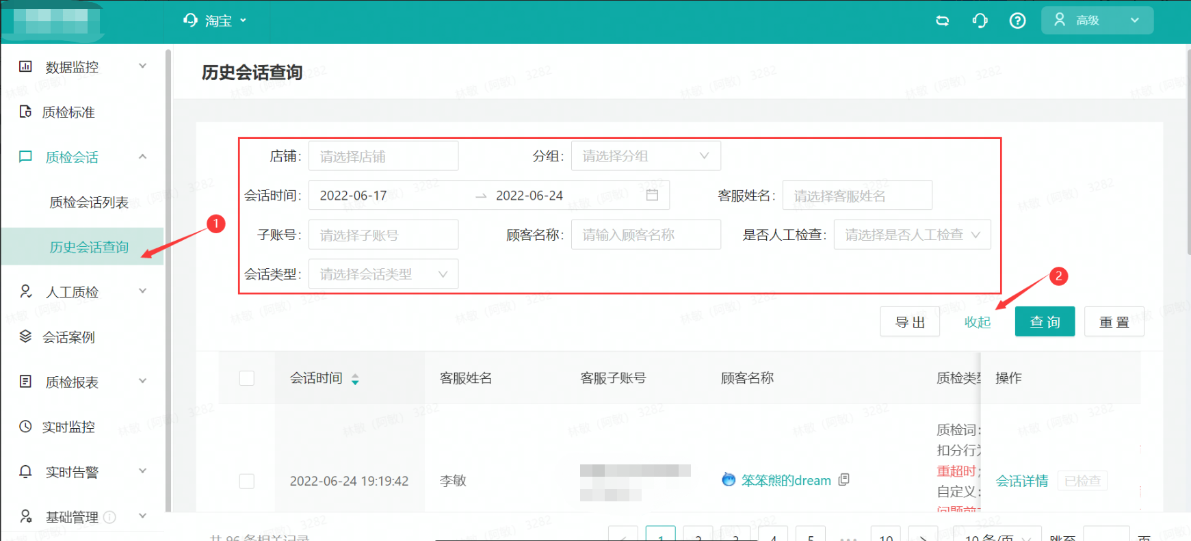Click the refresh/switch icon in top bar
This screenshot has height=541, width=1191.
942,21
